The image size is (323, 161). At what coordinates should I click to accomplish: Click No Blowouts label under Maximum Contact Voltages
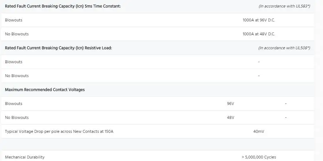coord(17,117)
